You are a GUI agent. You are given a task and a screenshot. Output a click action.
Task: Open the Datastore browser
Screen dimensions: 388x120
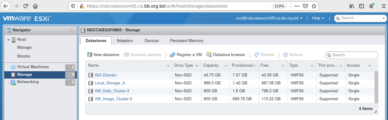[x=226, y=55]
